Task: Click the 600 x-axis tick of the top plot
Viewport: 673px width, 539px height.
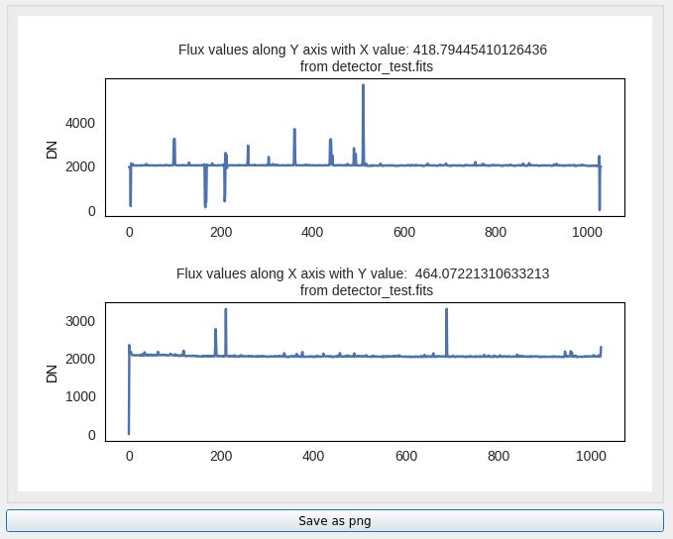Action: pos(404,232)
